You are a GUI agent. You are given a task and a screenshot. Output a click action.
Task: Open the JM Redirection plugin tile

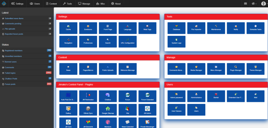click(x=88, y=96)
